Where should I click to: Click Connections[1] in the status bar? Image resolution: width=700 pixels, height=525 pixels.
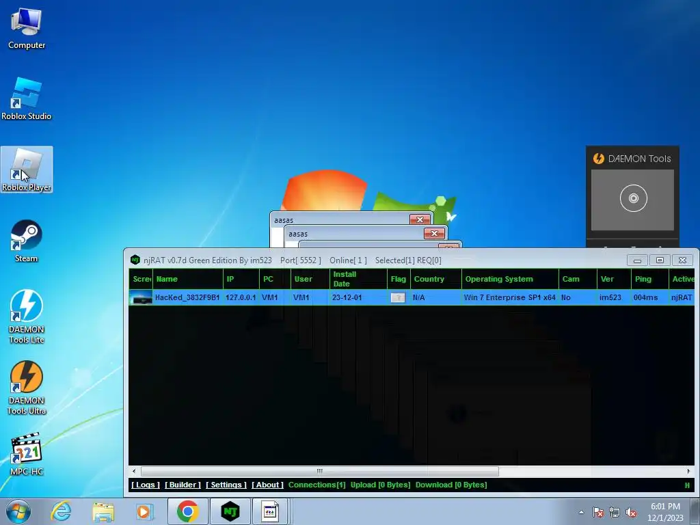click(317, 485)
